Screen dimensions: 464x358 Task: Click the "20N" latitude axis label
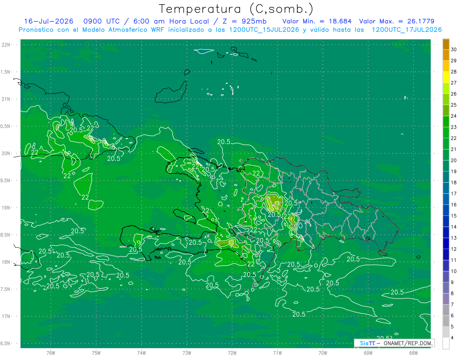click(6, 153)
